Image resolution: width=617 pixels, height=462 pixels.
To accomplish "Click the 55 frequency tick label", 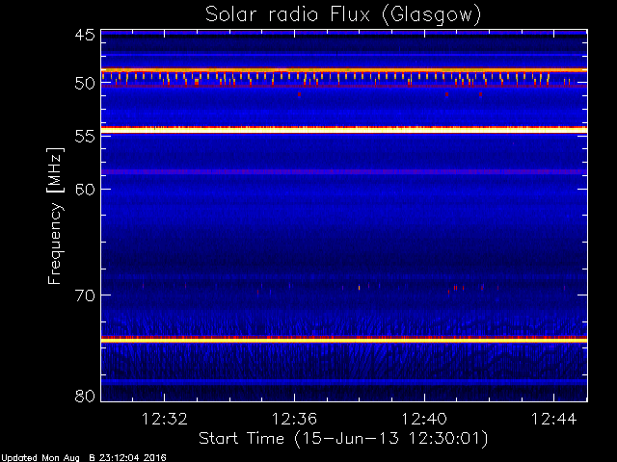I will 85,137.
